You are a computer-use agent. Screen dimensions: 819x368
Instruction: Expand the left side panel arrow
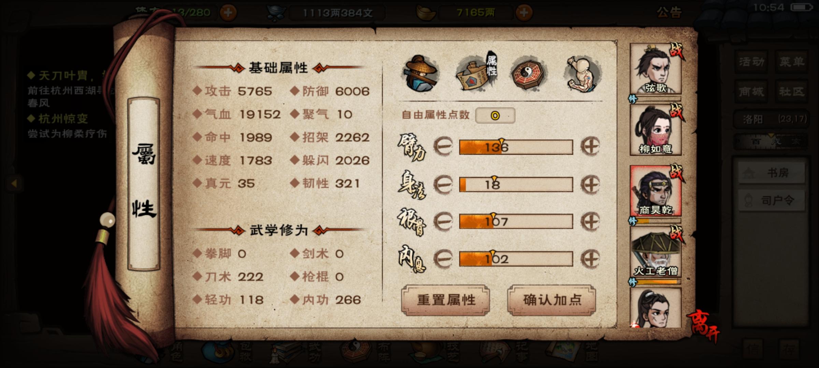(x=14, y=183)
